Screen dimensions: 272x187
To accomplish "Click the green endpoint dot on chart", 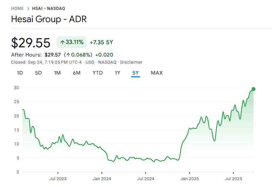I will [253, 89].
